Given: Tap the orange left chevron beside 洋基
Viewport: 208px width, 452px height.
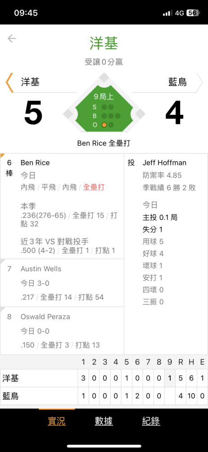Looking at the screenshot, I should [x=9, y=82].
